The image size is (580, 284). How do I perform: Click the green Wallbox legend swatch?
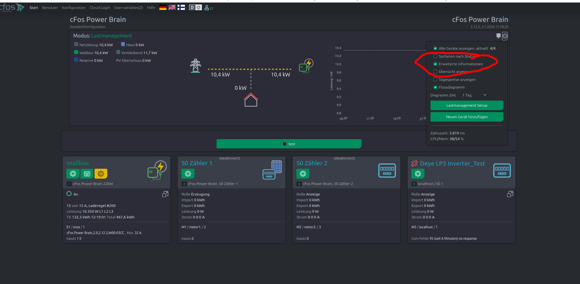pyautogui.click(x=76, y=53)
